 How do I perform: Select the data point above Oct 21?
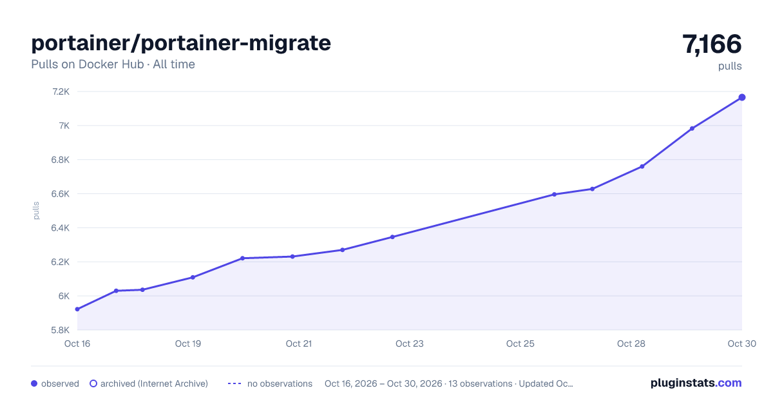[x=292, y=256]
